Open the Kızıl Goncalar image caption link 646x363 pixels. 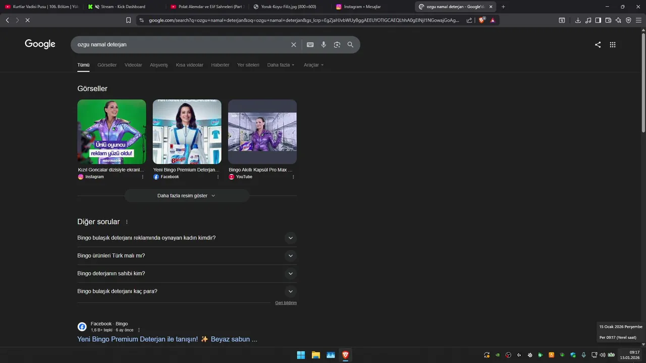point(111,170)
